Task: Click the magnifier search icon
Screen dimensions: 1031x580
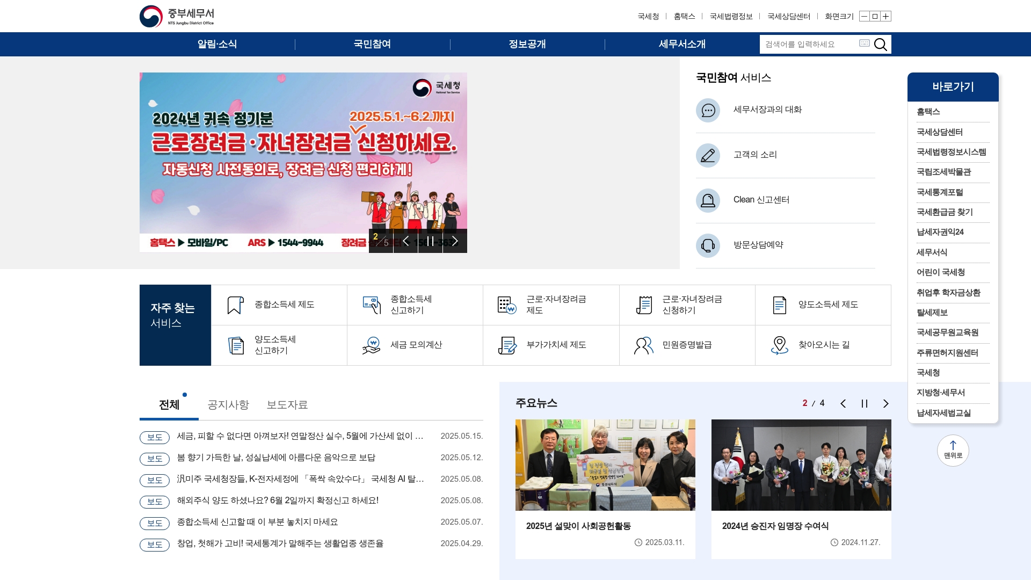Action: pos(880,44)
